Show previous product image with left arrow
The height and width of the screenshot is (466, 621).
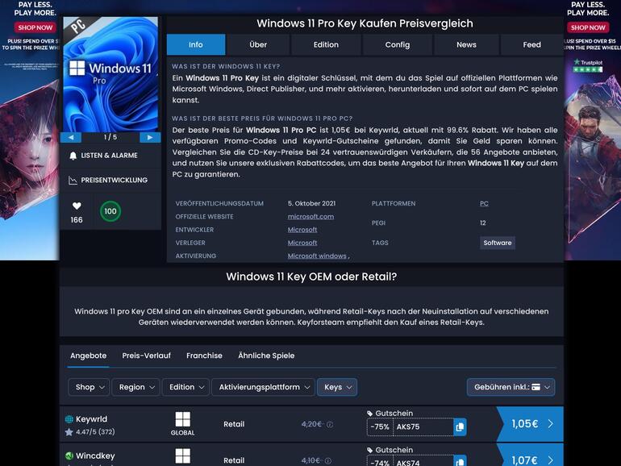click(x=71, y=137)
